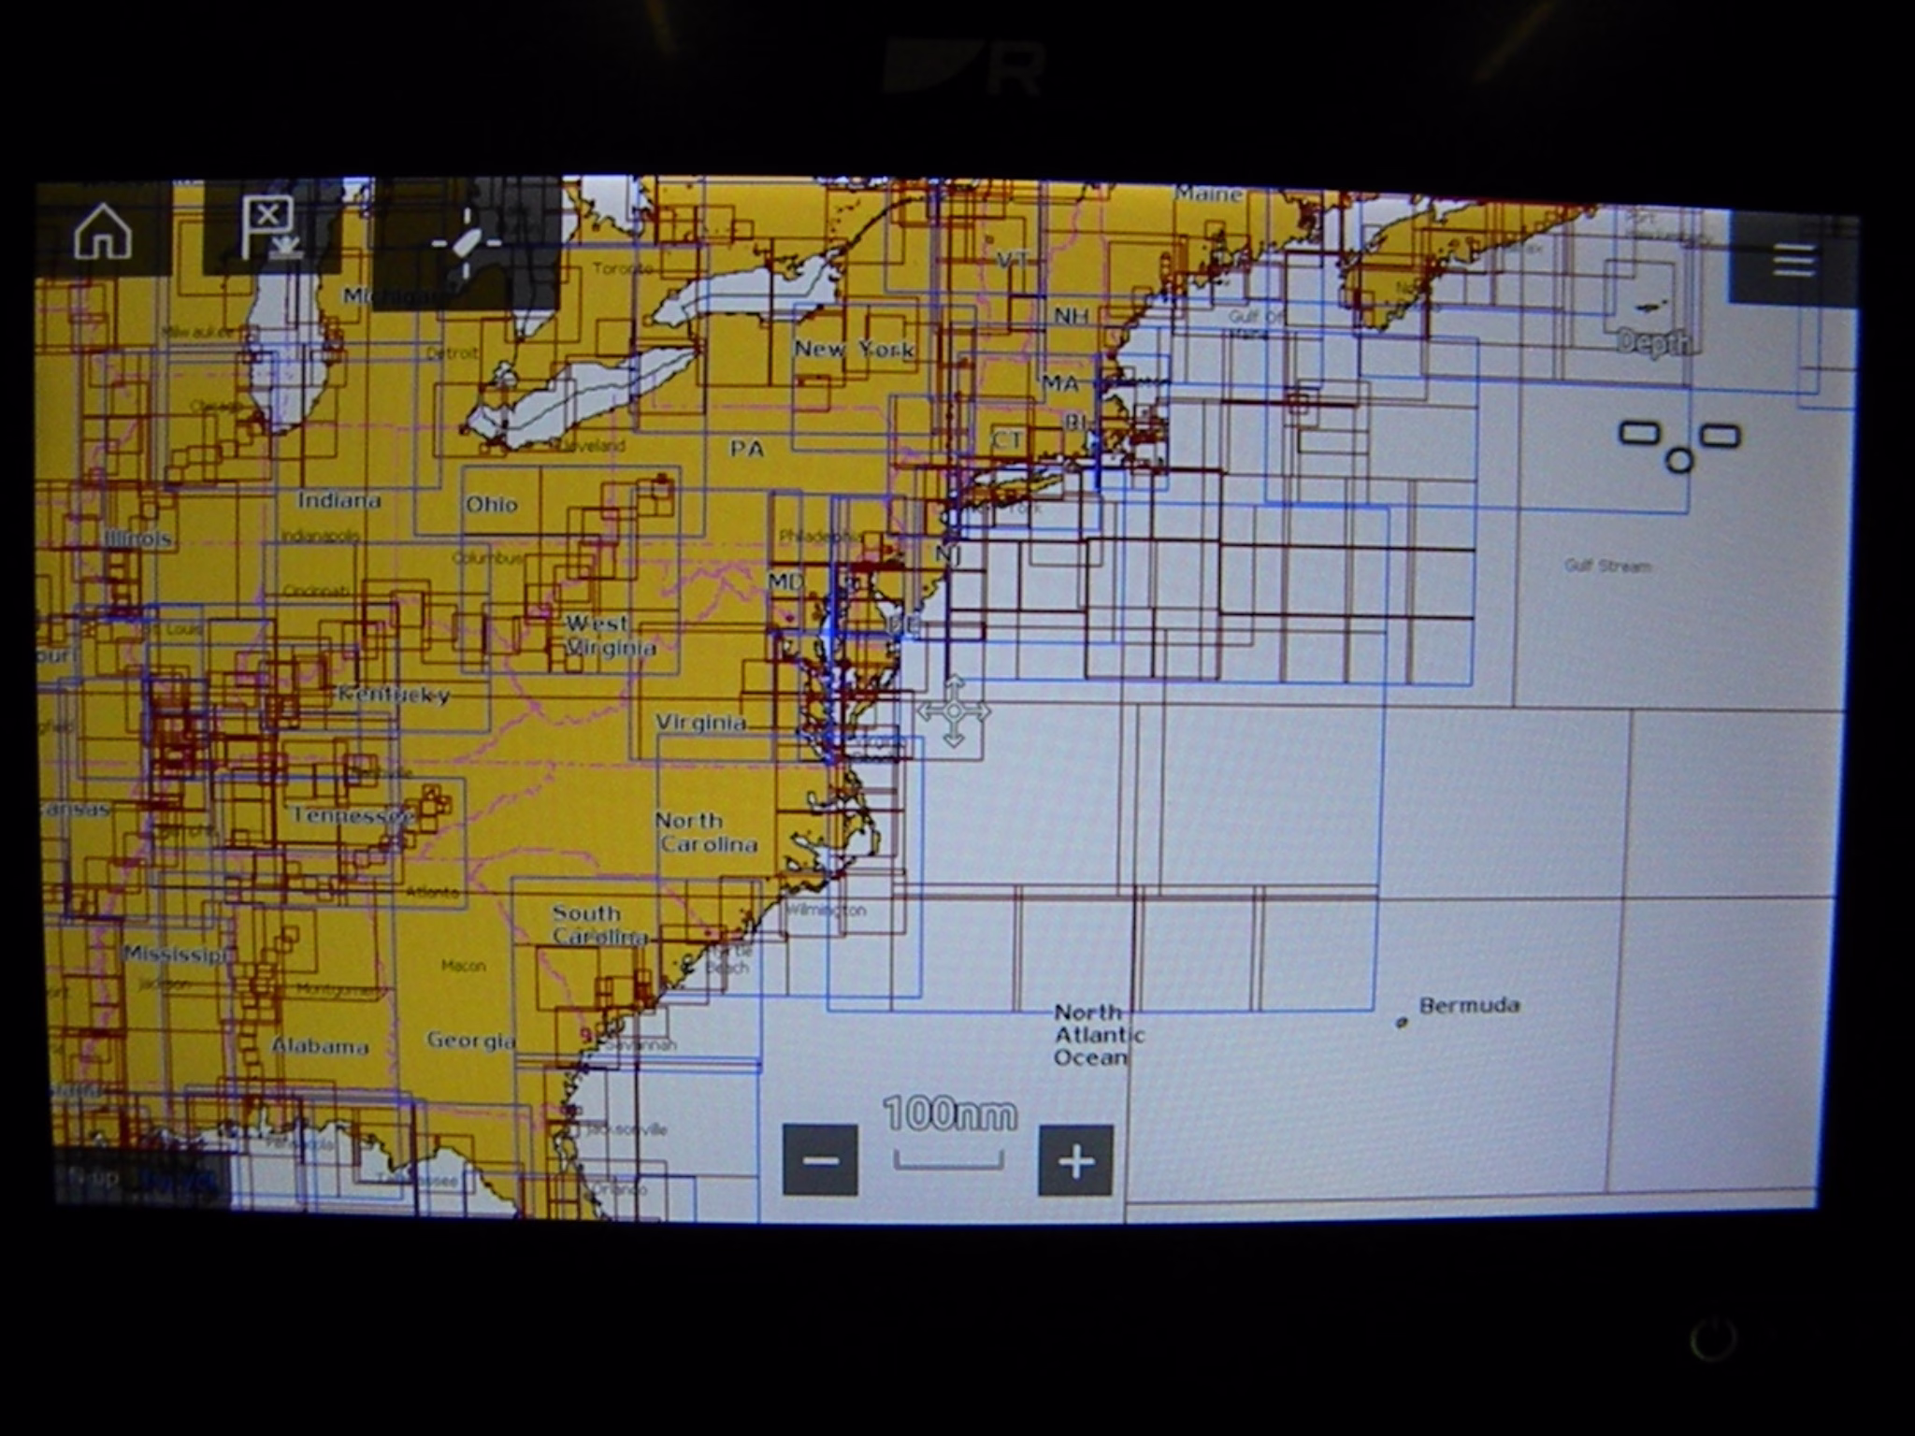Select the Georgia state label

pos(470,1040)
